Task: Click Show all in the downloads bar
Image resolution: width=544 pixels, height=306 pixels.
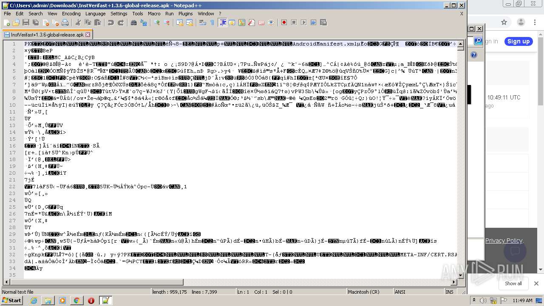Action: click(513, 283)
